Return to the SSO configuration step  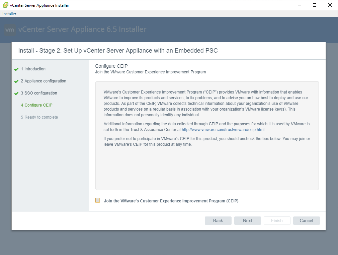point(39,93)
